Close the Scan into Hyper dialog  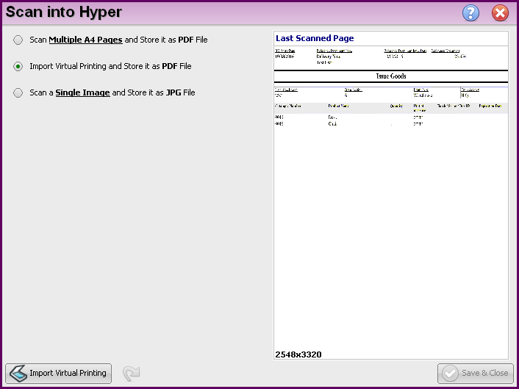point(500,13)
